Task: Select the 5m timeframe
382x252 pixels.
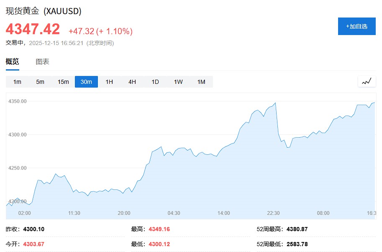Action: (40, 82)
